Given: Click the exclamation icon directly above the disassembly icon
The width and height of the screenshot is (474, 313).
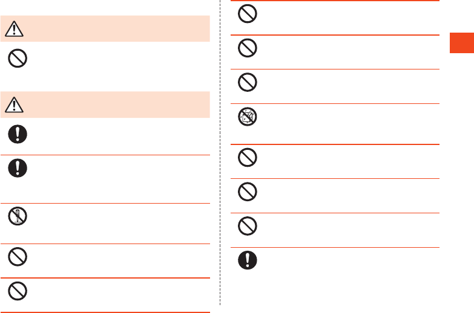Looking at the screenshot, I should (x=18, y=168).
